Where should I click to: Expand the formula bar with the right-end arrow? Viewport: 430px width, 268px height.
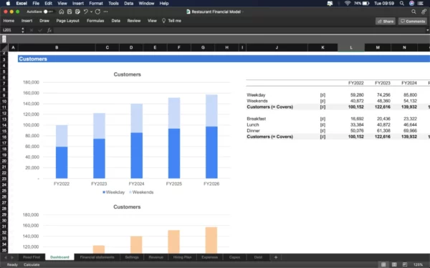pos(427,30)
